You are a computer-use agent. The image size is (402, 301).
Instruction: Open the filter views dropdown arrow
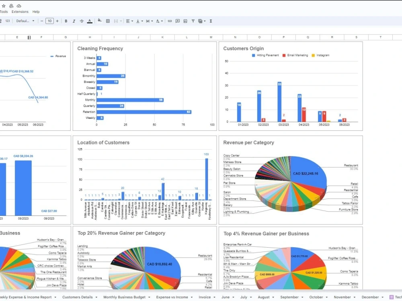point(205,21)
